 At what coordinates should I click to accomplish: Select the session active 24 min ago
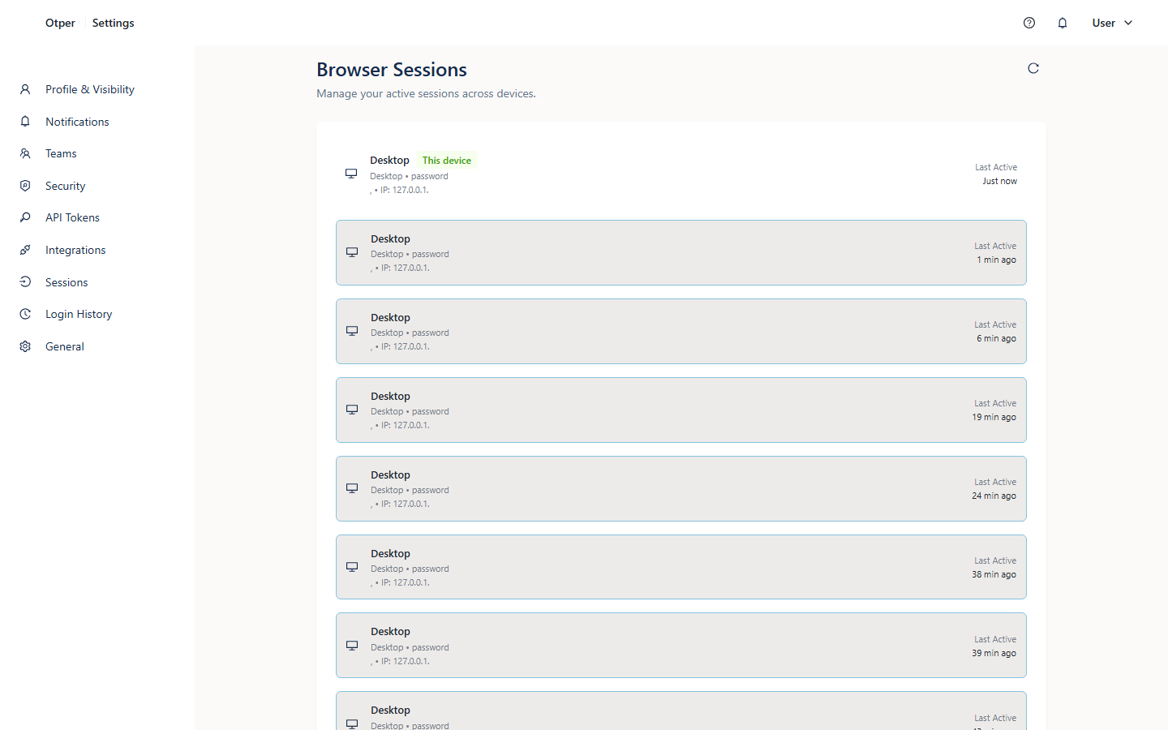[681, 488]
